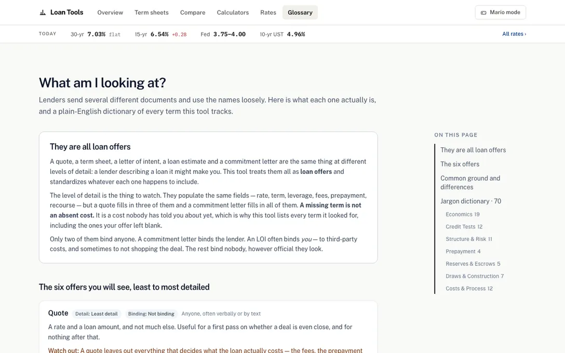Click the 10-yr UST 4.96% value
565x353 pixels.
point(296,34)
